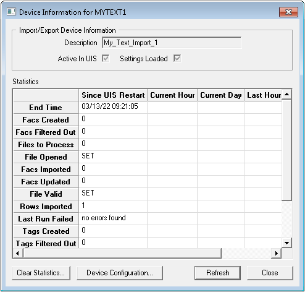This screenshot has height=292, width=305.
Task: Select the Tags Created value 0
Action: 113,231
